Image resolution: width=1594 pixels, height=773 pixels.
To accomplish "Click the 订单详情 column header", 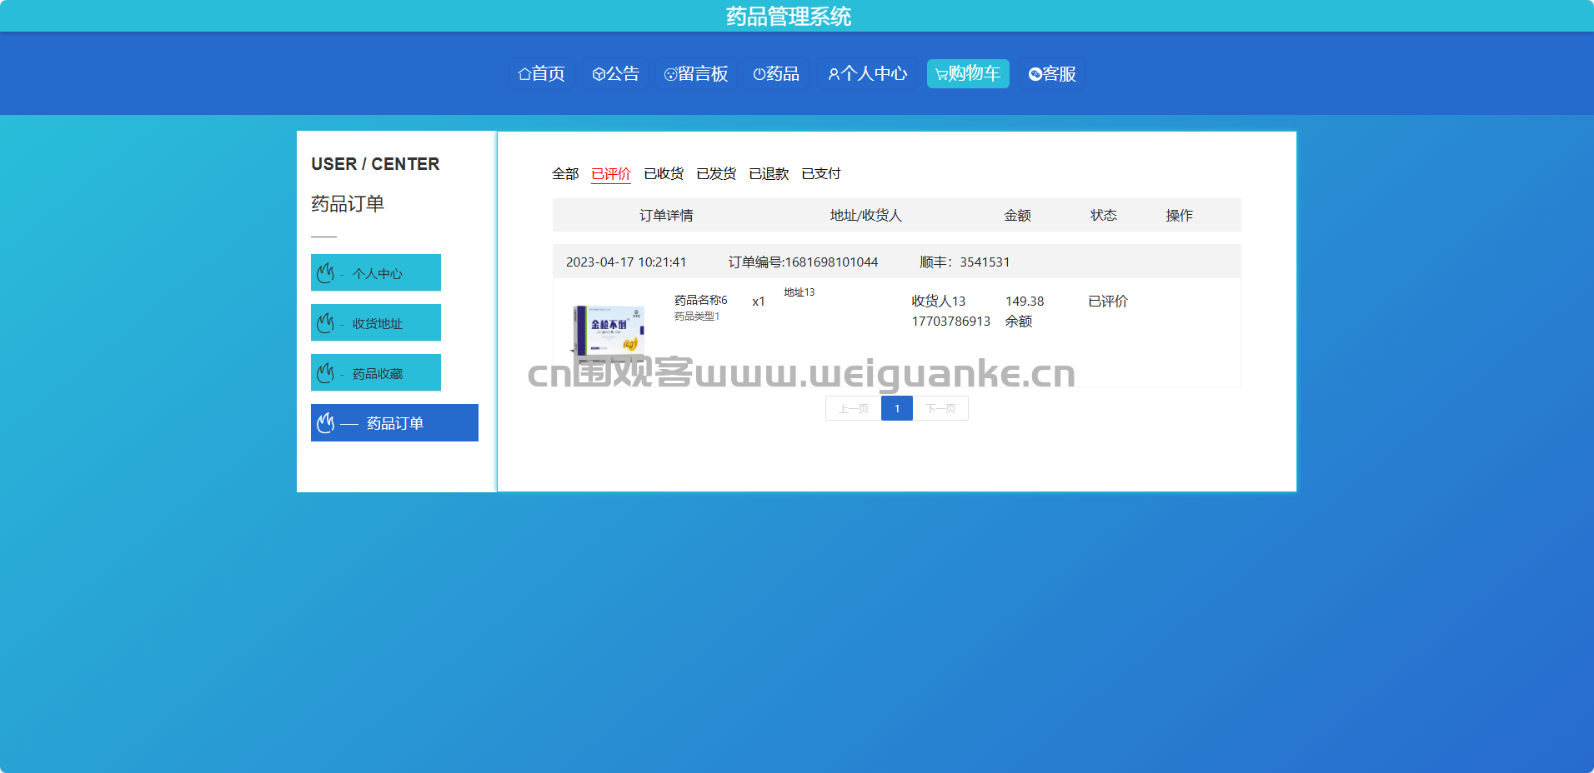I will pos(666,215).
